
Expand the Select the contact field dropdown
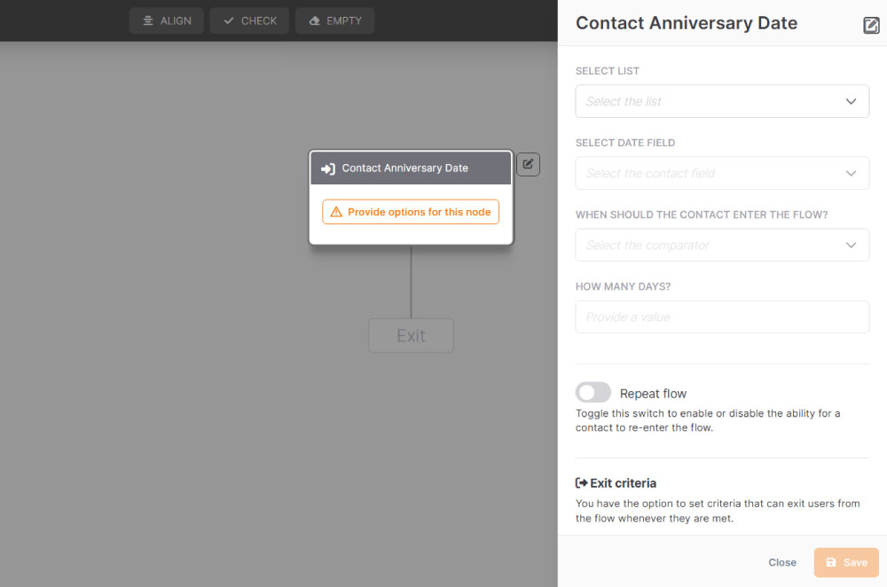coord(722,173)
